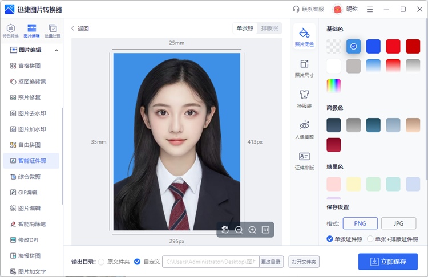Collapse the 图片编辑 sidebar section

[56, 50]
